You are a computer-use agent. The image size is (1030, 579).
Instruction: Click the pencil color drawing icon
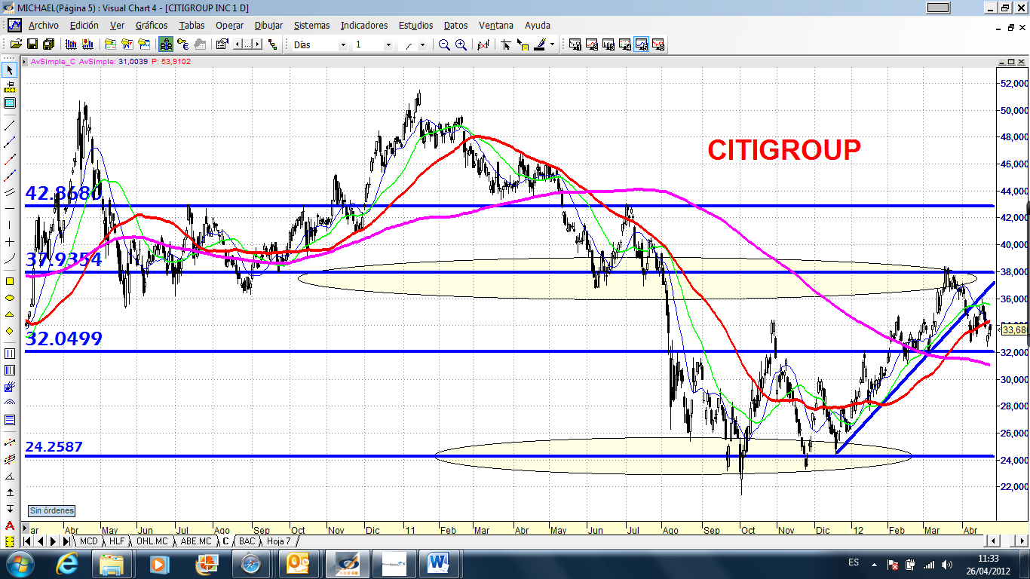(539, 44)
